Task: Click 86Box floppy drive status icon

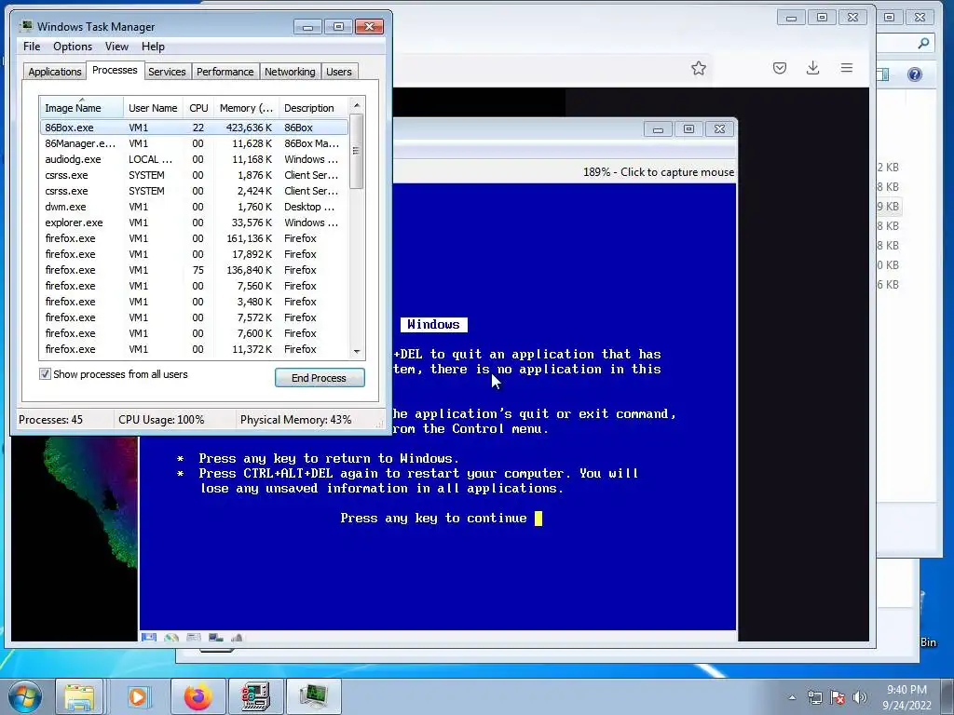Action: 149,637
